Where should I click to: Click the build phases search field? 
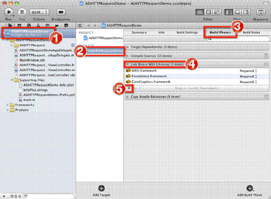point(238,39)
